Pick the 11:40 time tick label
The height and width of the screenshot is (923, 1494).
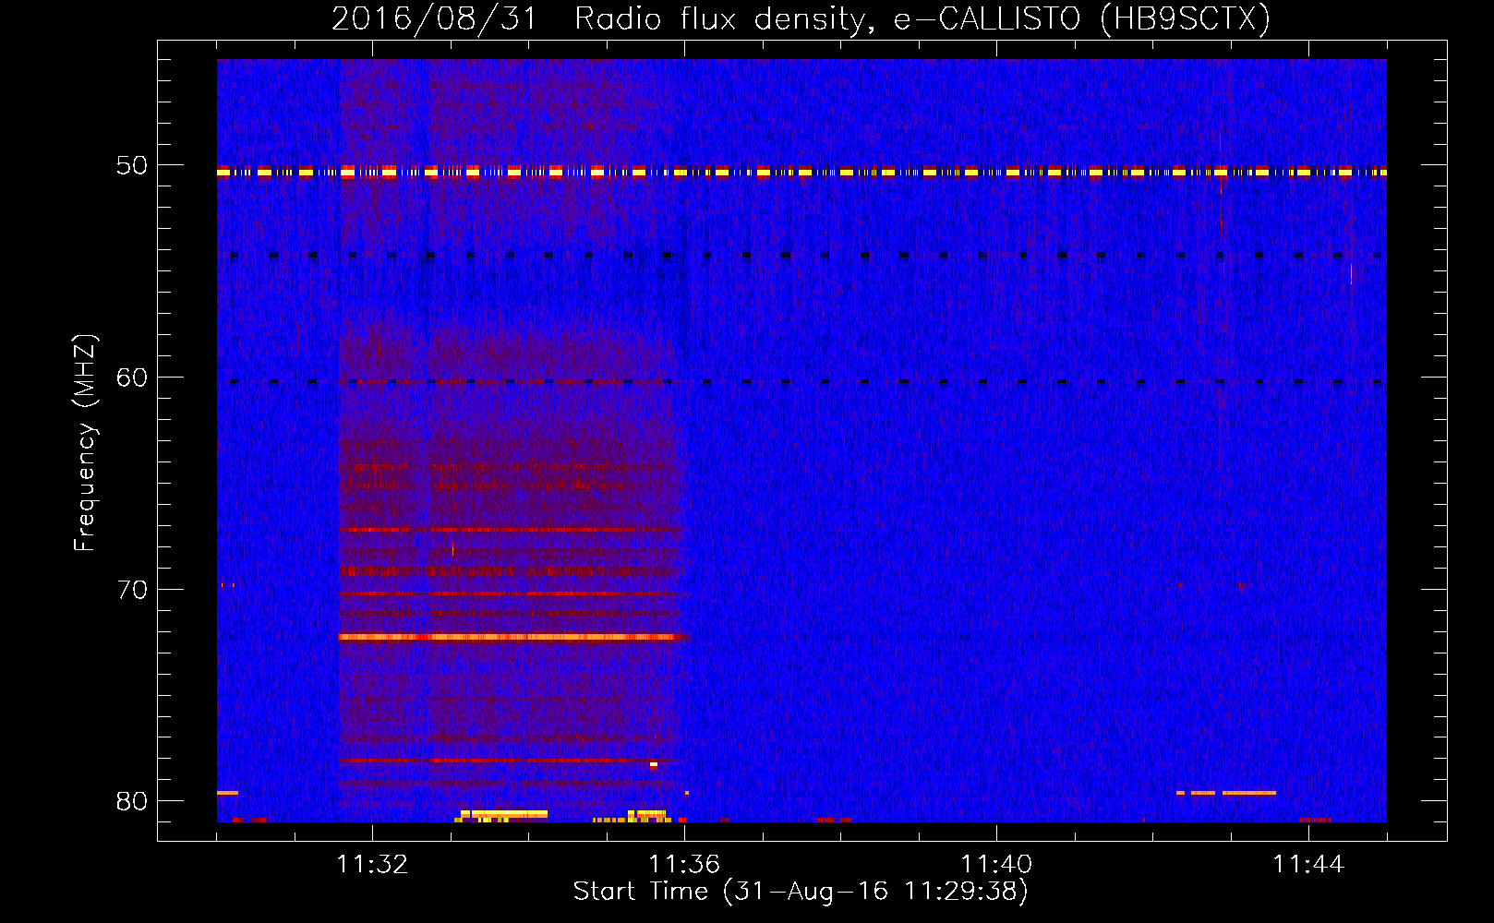pyautogui.click(x=996, y=864)
